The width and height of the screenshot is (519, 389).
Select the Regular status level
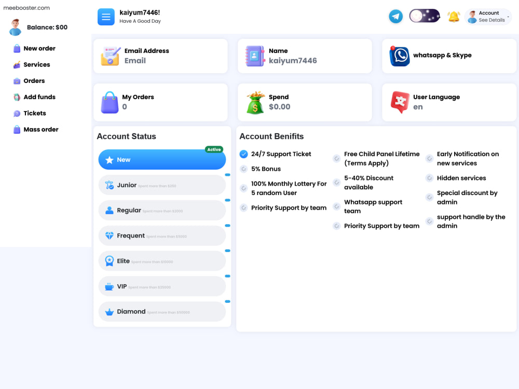click(162, 210)
